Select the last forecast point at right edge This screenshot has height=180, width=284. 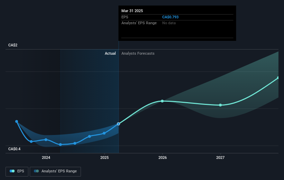click(278, 78)
